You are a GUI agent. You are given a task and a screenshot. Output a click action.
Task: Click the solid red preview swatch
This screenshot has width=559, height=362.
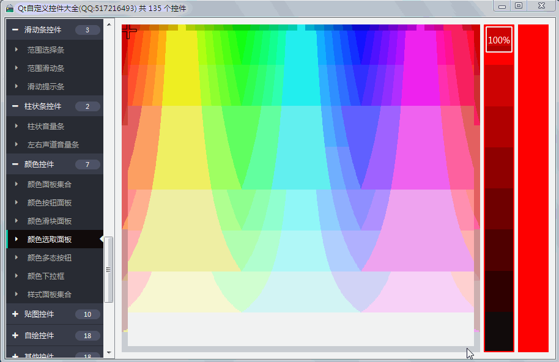pyautogui.click(x=533, y=188)
